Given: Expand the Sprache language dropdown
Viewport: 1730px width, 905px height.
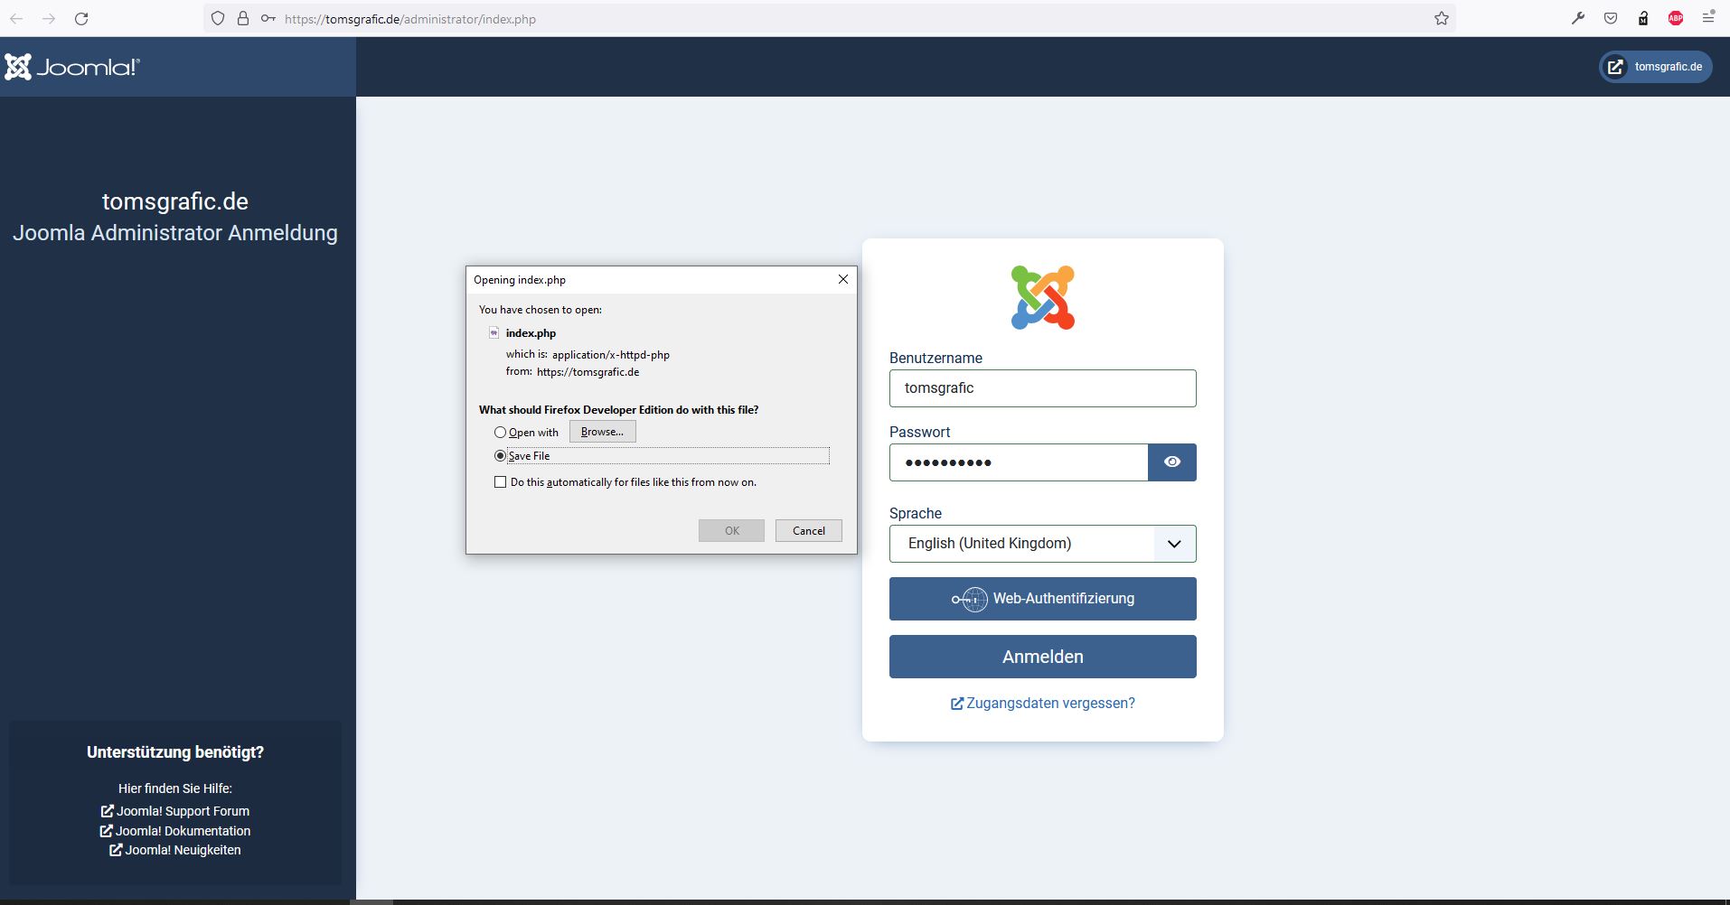Looking at the screenshot, I should tap(1043, 544).
